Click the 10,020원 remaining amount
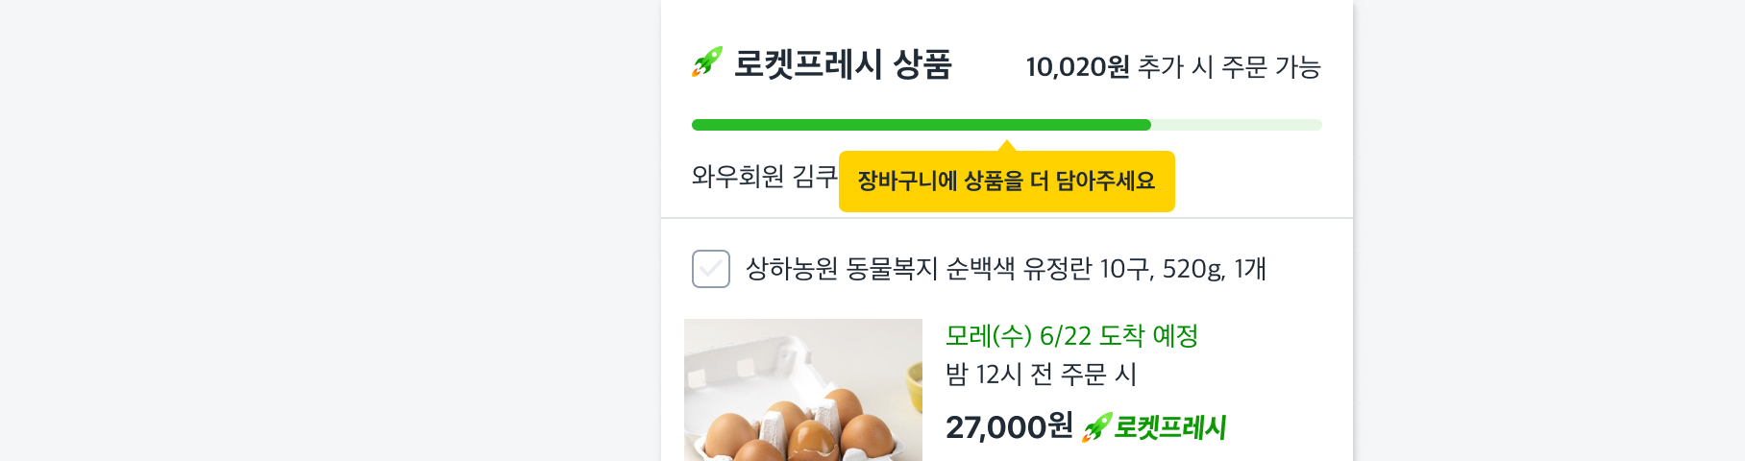The height and width of the screenshot is (461, 1745). 1077,67
